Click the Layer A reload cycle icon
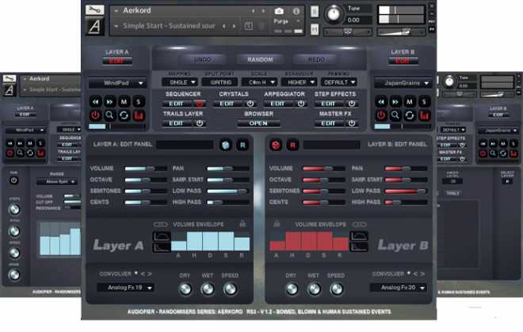The height and width of the screenshot is (332, 523). [124, 115]
